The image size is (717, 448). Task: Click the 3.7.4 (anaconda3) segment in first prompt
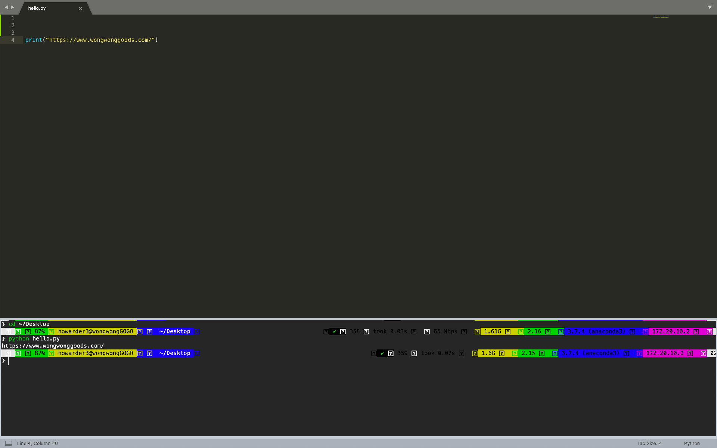pyautogui.click(x=596, y=332)
